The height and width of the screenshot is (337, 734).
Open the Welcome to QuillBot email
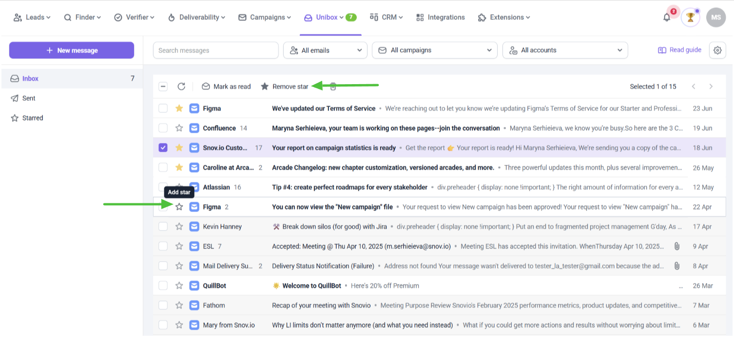[x=439, y=285]
